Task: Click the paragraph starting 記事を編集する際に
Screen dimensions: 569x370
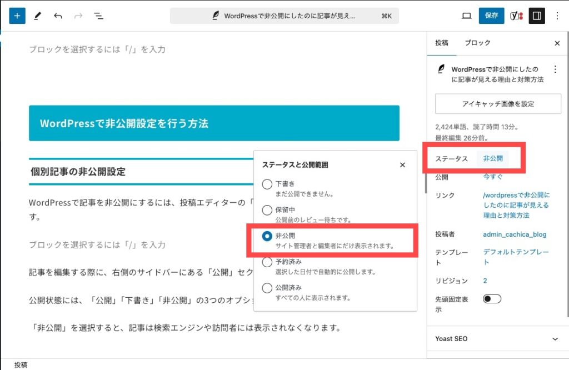Action: click(142, 272)
